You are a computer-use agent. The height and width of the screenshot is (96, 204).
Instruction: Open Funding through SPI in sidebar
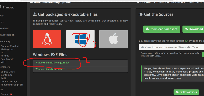[12, 85]
